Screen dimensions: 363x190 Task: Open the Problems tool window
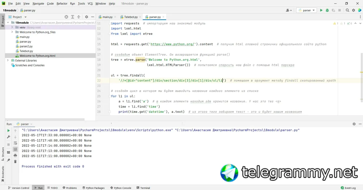(x=70, y=188)
